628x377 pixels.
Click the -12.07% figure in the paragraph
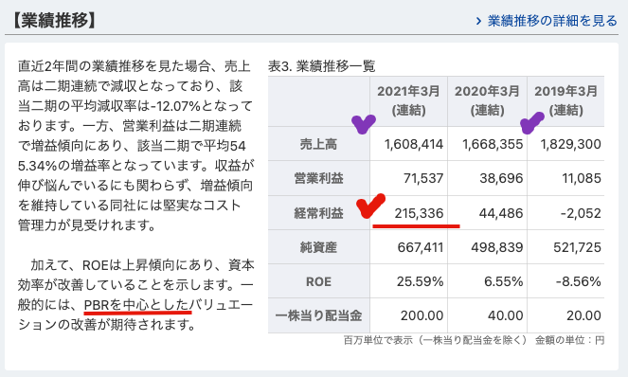175,106
